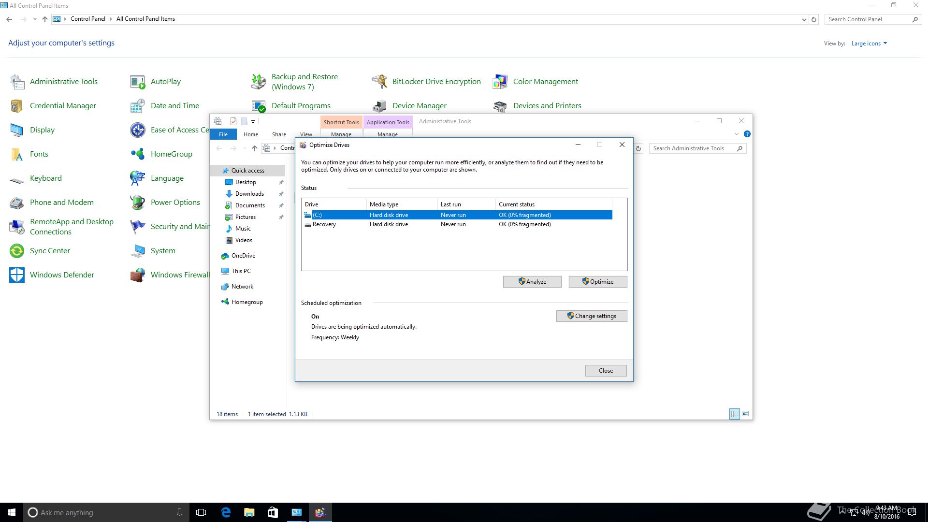Click the Cortana Ask me anything box
The image size is (928, 522).
click(106, 512)
